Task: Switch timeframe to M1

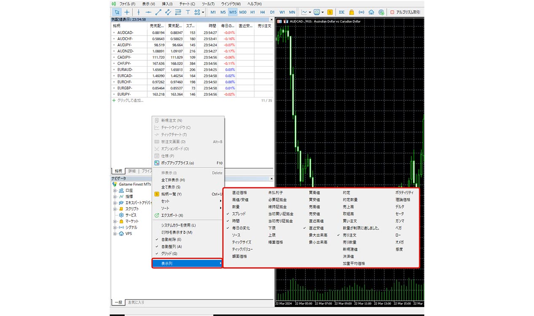Action: coord(213,12)
